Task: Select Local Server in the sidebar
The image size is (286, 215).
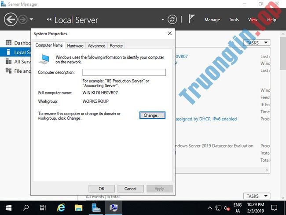Action: coord(15,52)
